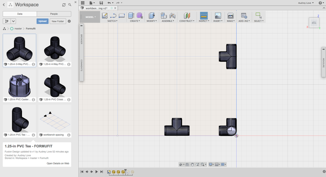This screenshot has width=326, height=177.
Task: Switch to the People tab
Action: pos(54,14)
